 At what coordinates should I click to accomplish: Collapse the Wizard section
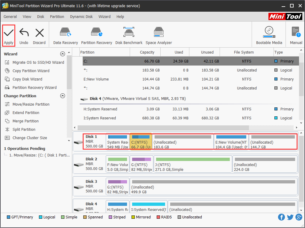[62, 54]
